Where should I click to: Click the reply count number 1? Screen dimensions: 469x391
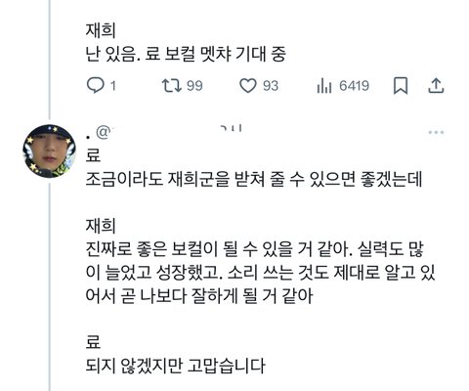113,86
